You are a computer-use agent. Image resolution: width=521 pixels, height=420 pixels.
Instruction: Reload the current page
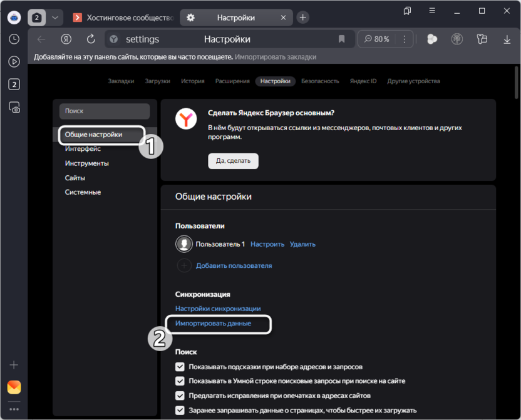(x=91, y=39)
